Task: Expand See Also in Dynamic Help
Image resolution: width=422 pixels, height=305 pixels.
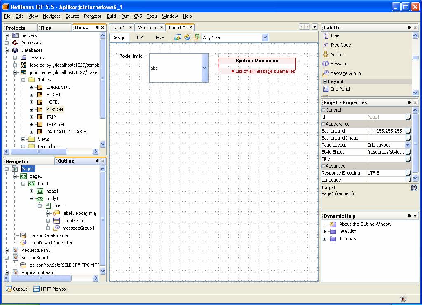Action: 325,231
